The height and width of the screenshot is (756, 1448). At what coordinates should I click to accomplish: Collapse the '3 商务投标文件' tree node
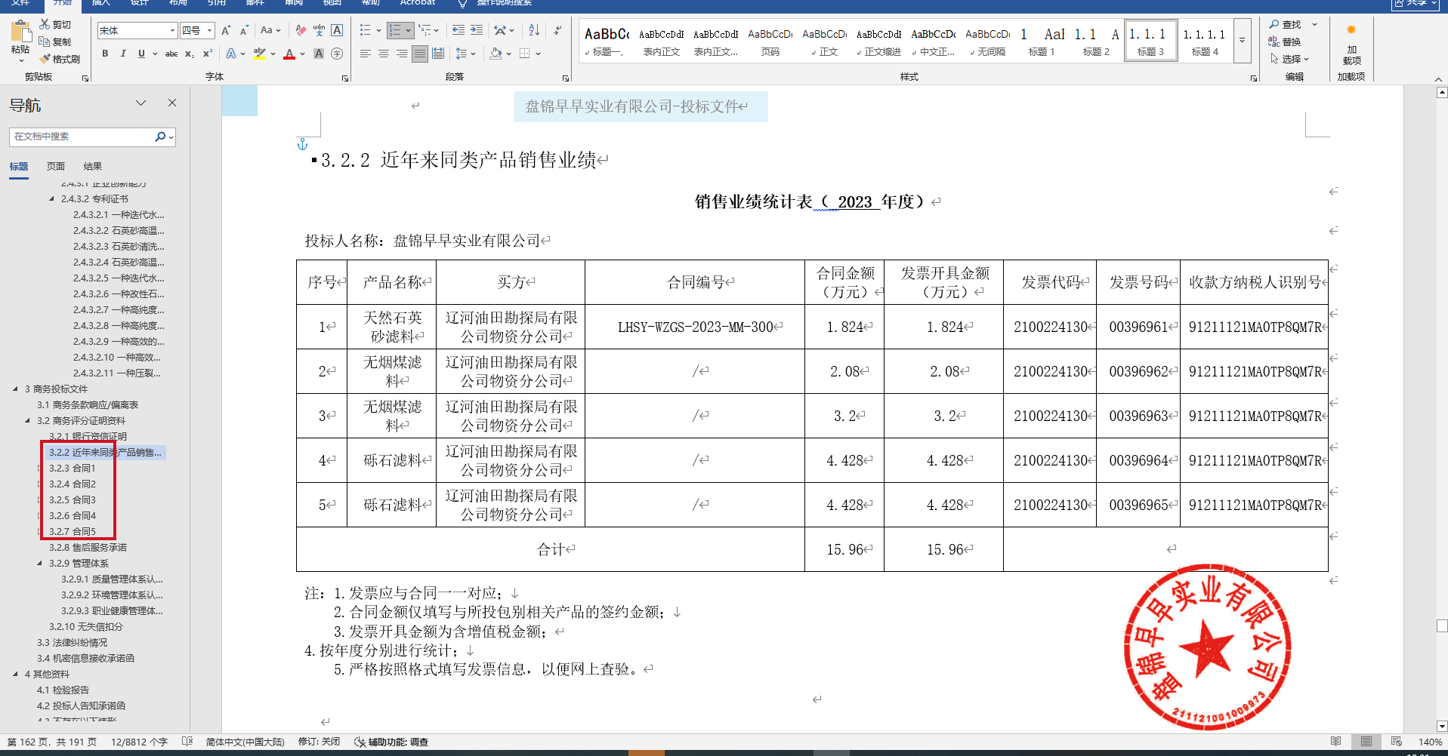pyautogui.click(x=15, y=389)
